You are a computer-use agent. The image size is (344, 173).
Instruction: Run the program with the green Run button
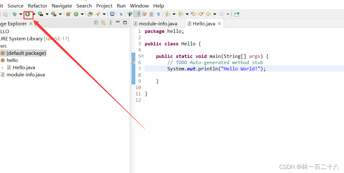click(x=28, y=14)
